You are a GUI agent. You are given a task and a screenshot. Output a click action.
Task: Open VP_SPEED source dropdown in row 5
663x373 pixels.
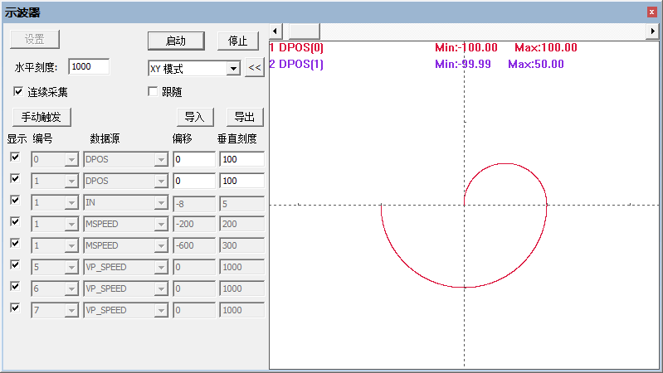click(x=161, y=268)
